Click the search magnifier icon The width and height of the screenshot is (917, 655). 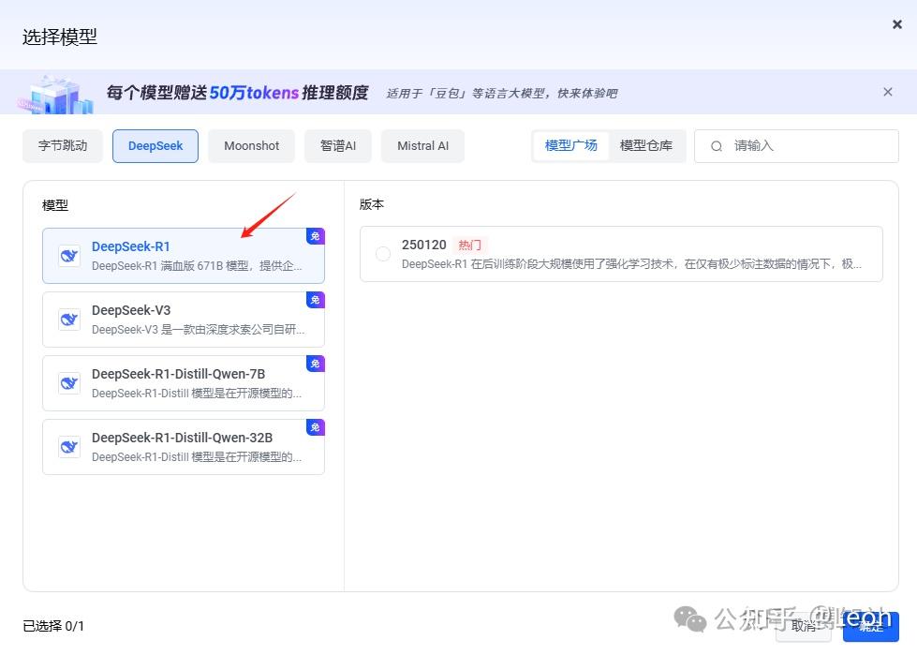717,146
